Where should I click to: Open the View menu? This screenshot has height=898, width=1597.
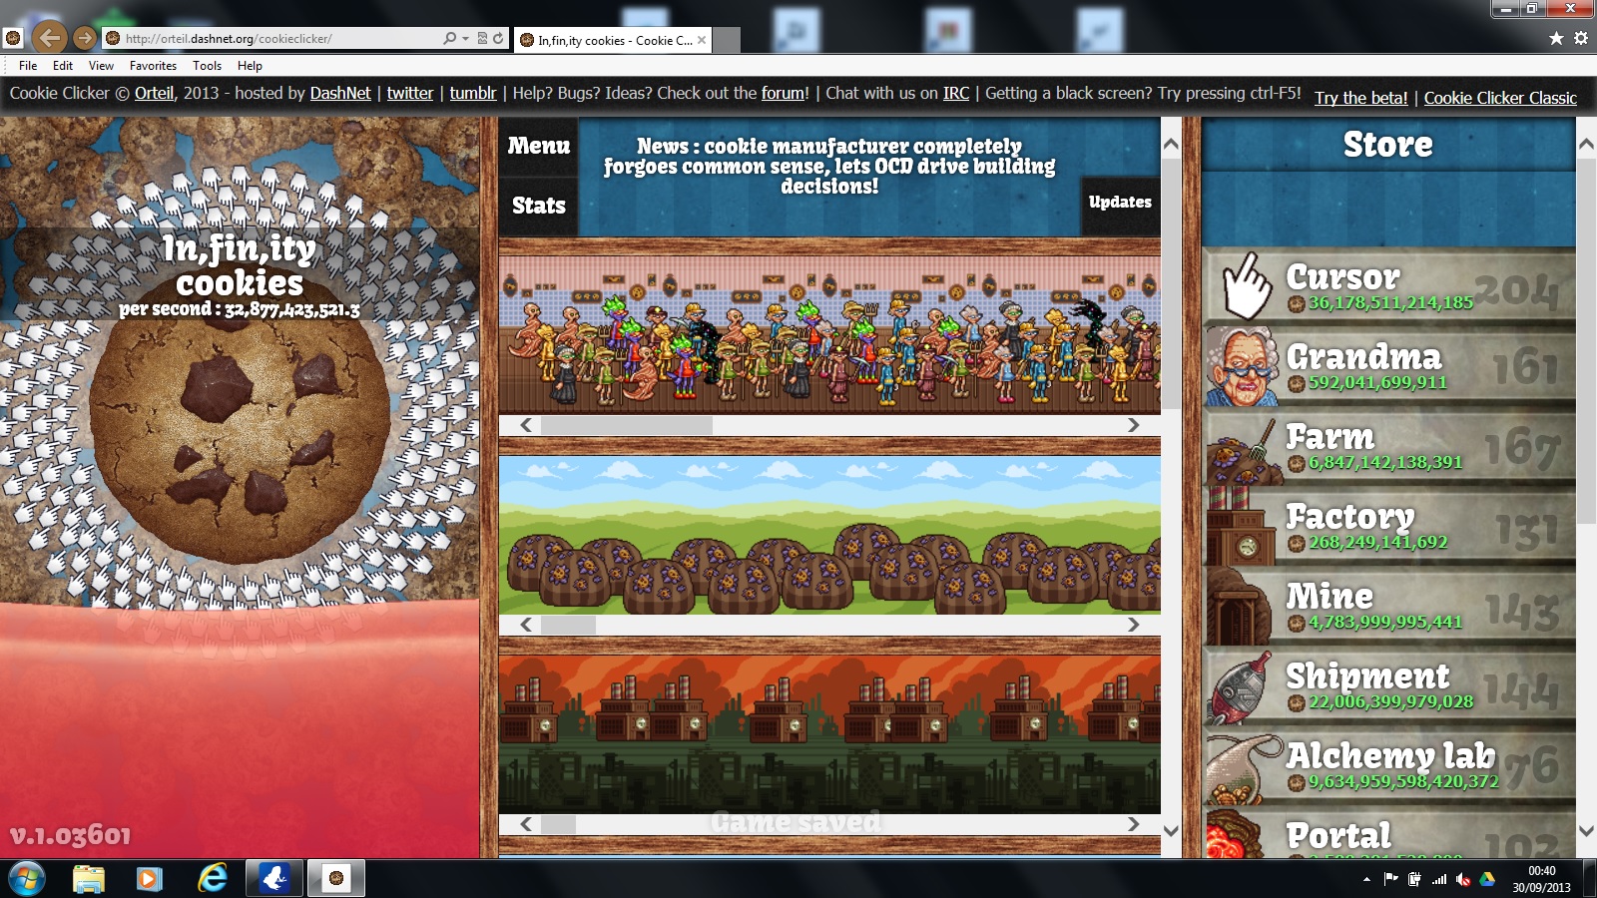[x=101, y=66]
